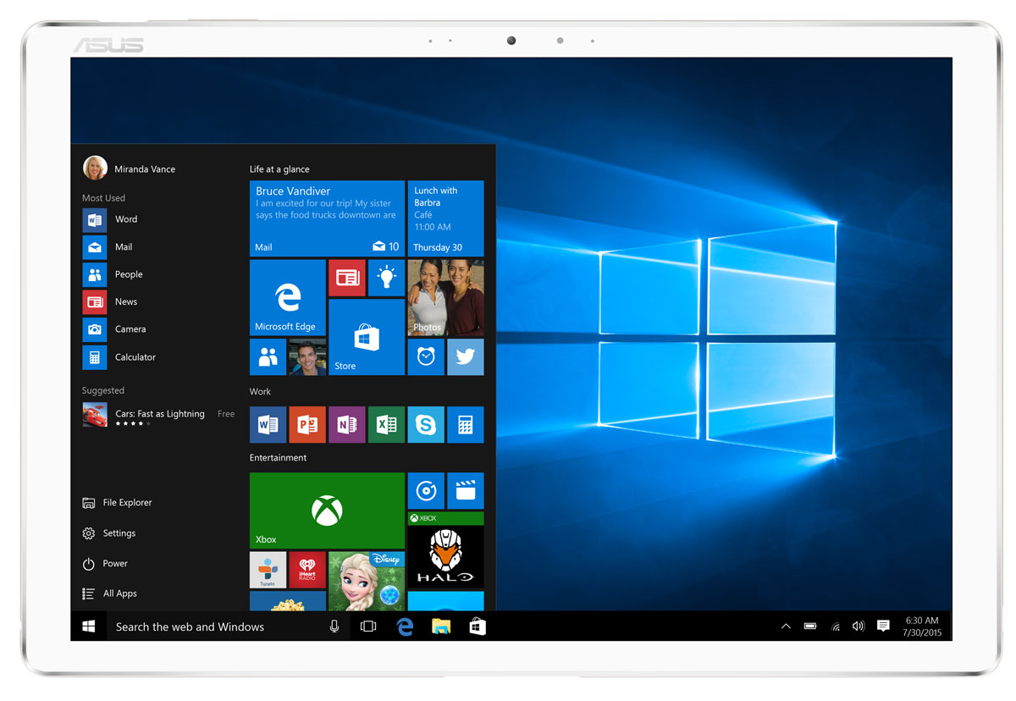Open the People tile with two silhouettes
Screen dimensions: 1016x701
click(x=268, y=357)
